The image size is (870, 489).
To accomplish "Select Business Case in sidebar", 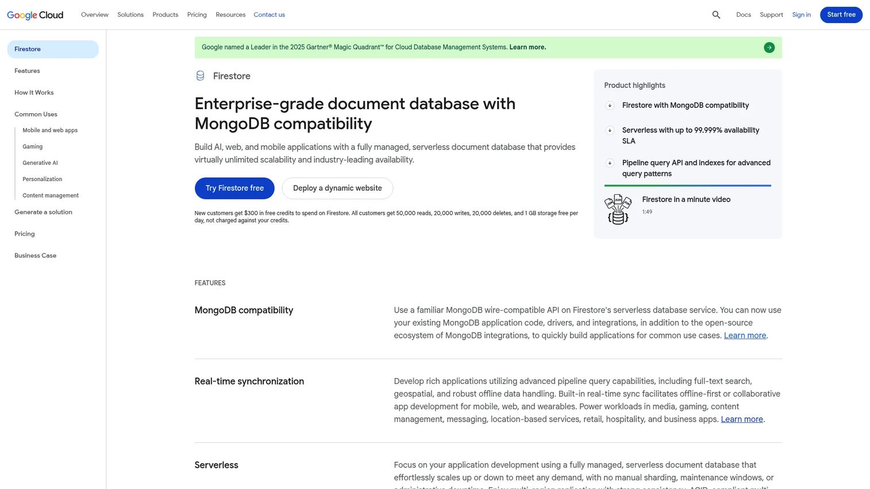I will coord(36,256).
